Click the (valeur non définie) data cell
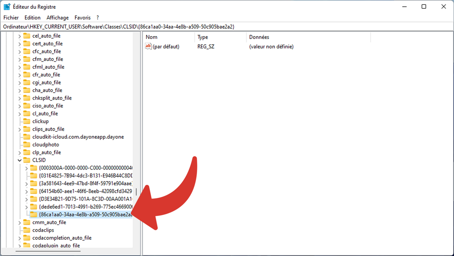This screenshot has width=454, height=256. (x=271, y=47)
